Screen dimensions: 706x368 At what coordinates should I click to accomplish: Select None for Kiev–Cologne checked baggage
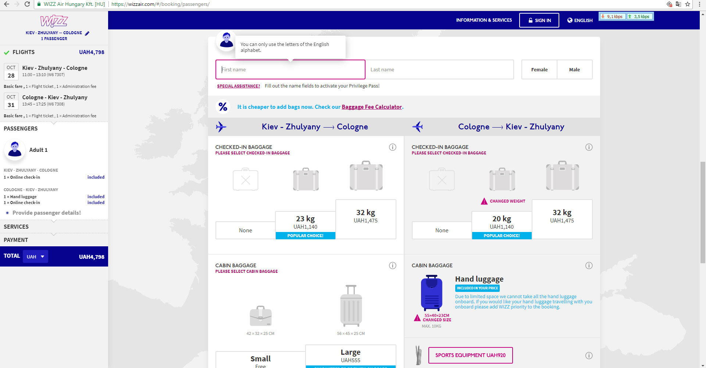(246, 231)
